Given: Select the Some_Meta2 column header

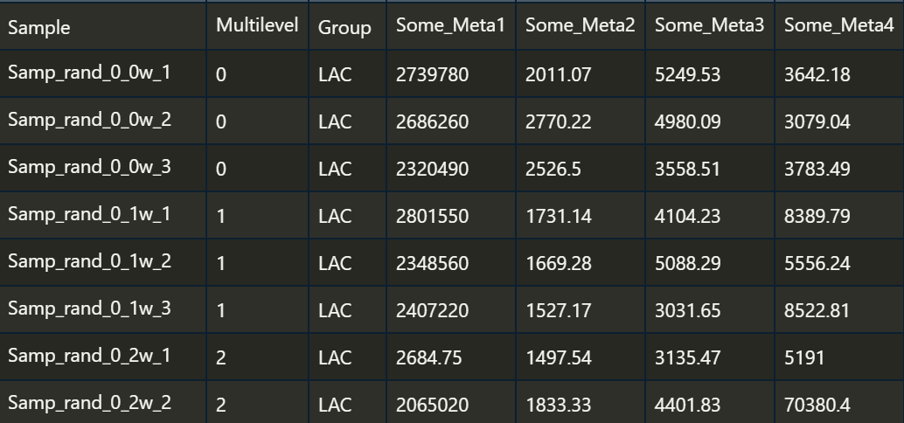Looking at the screenshot, I should pyautogui.click(x=581, y=26).
